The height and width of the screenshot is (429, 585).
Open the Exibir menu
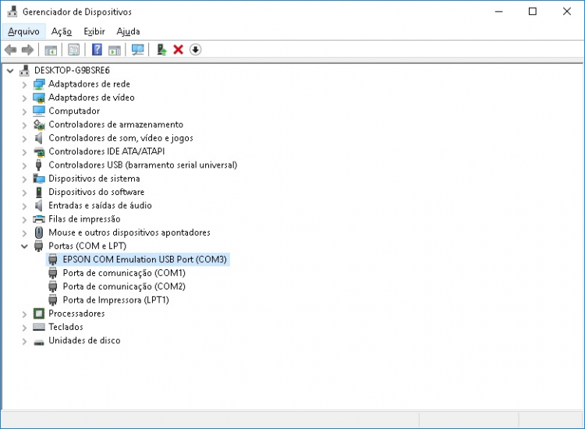[x=94, y=31]
